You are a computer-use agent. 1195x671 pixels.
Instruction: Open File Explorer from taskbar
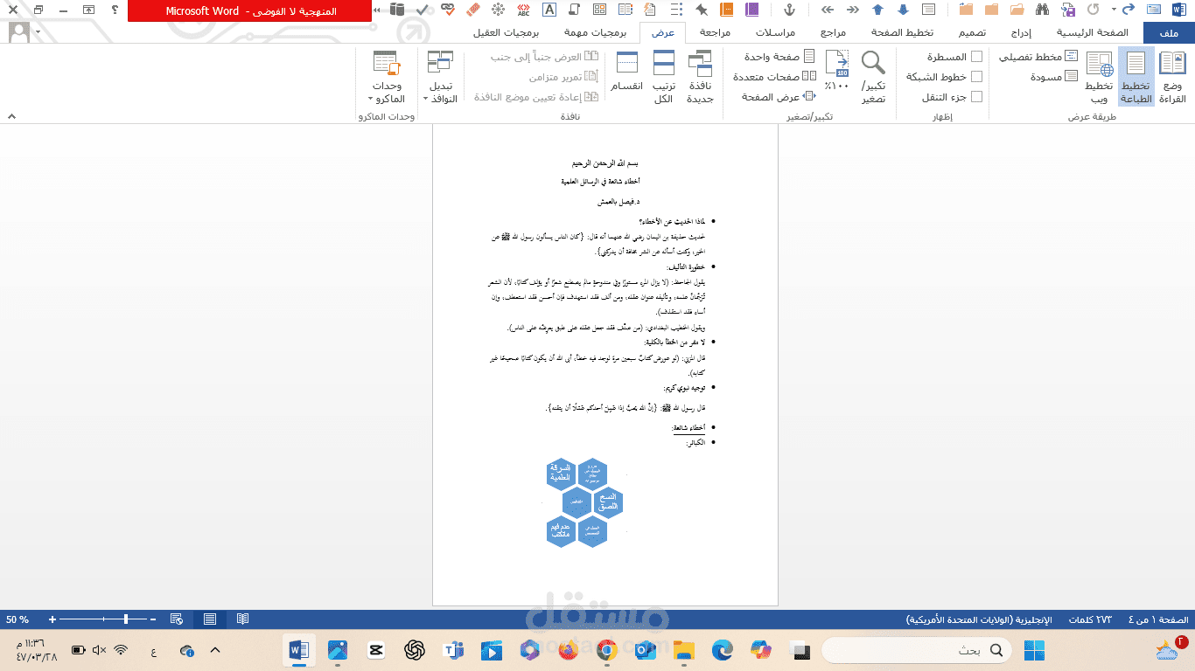tap(683, 650)
